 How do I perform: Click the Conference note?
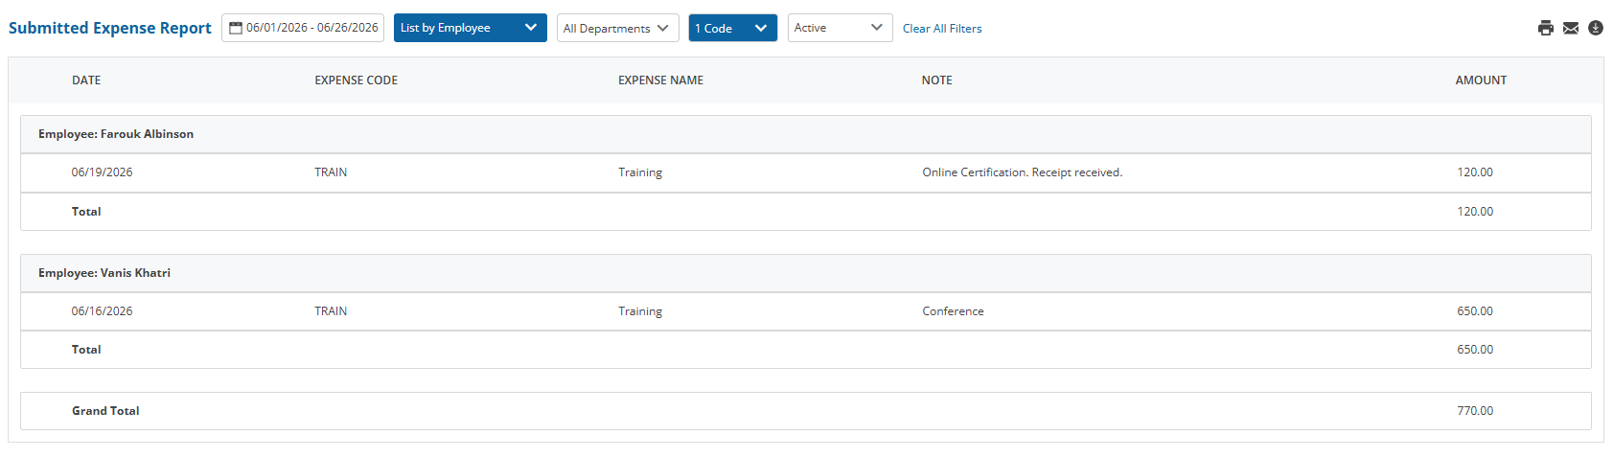(x=953, y=311)
